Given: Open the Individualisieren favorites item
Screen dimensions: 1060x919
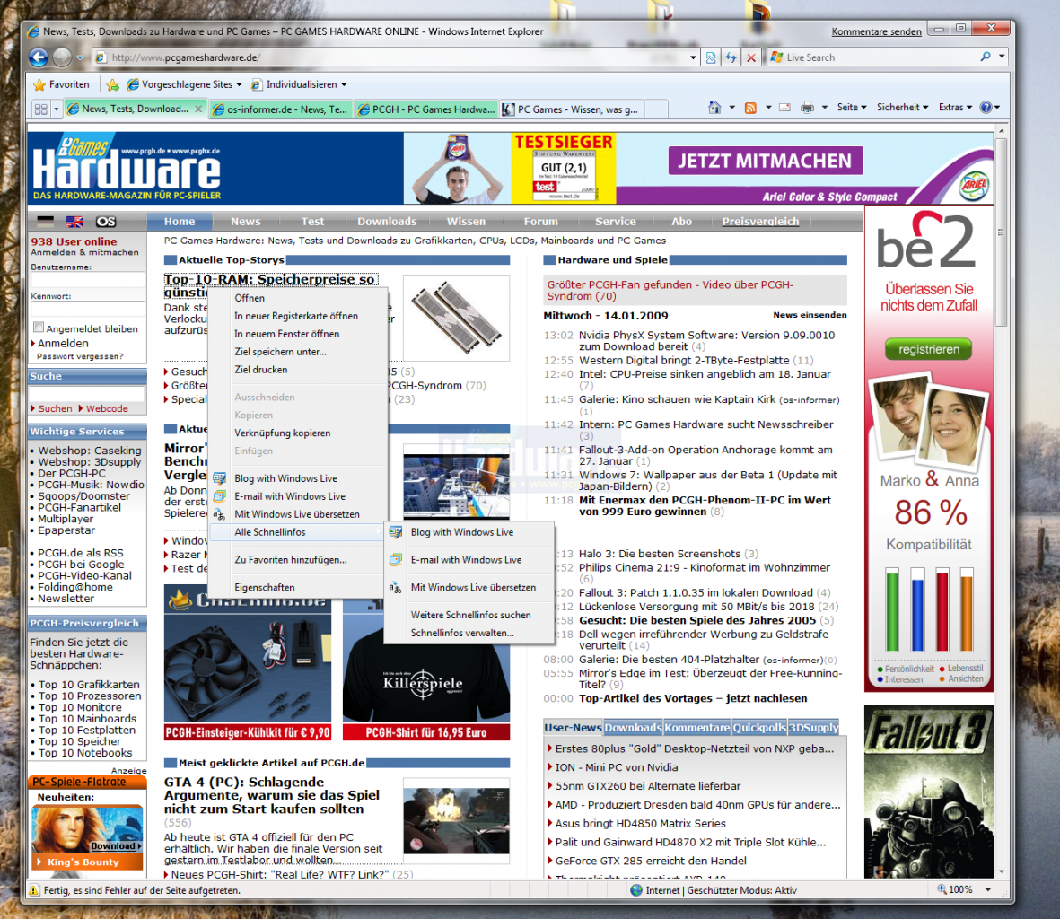Looking at the screenshot, I should (x=299, y=84).
